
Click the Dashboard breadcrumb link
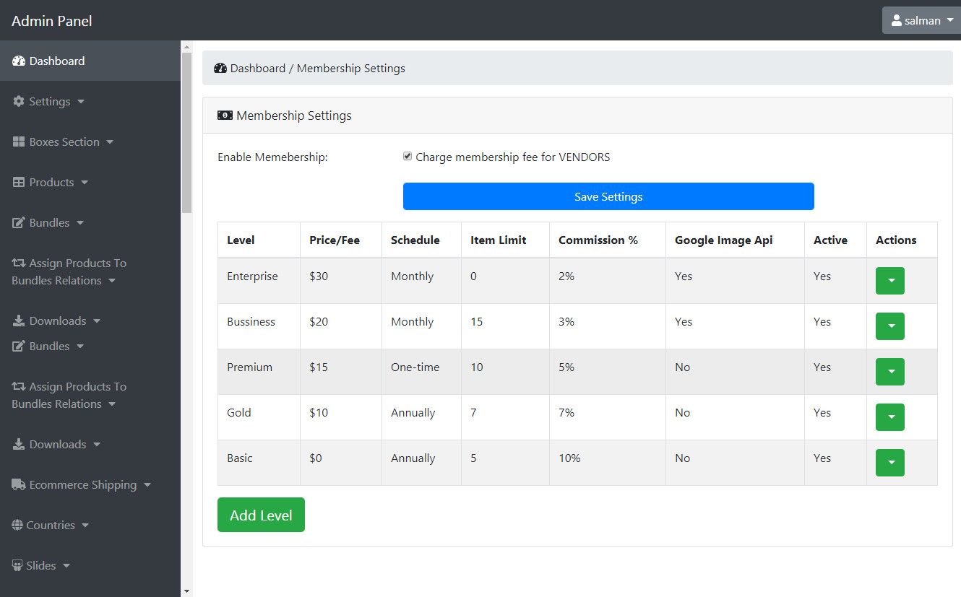pyautogui.click(x=257, y=69)
